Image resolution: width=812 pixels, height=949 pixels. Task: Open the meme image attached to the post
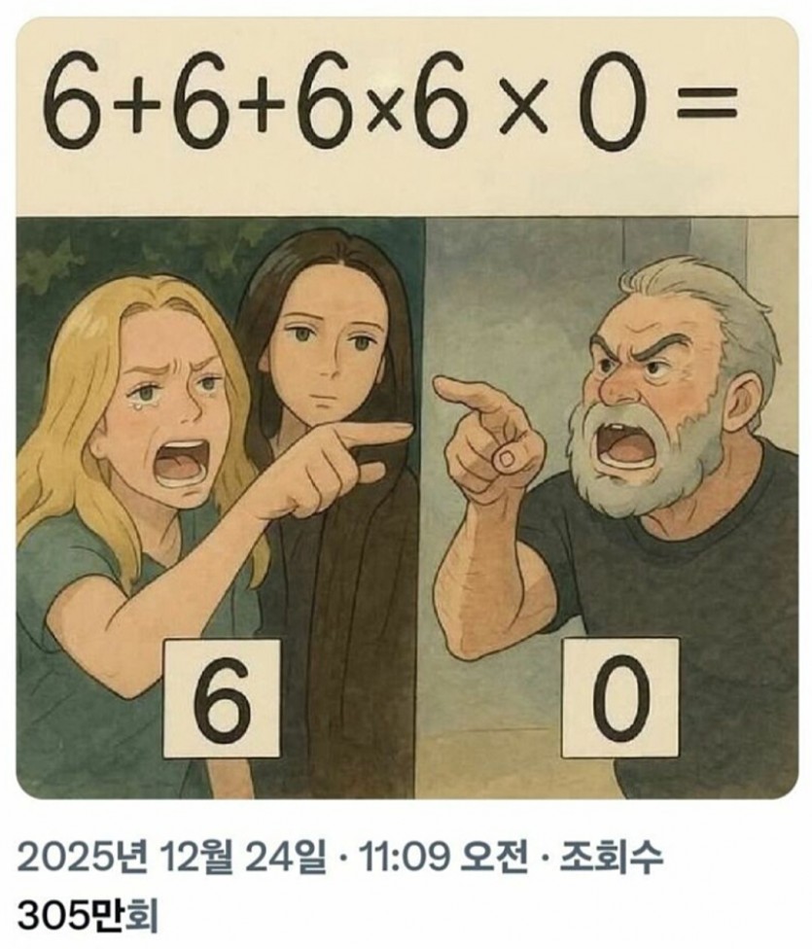(x=406, y=408)
